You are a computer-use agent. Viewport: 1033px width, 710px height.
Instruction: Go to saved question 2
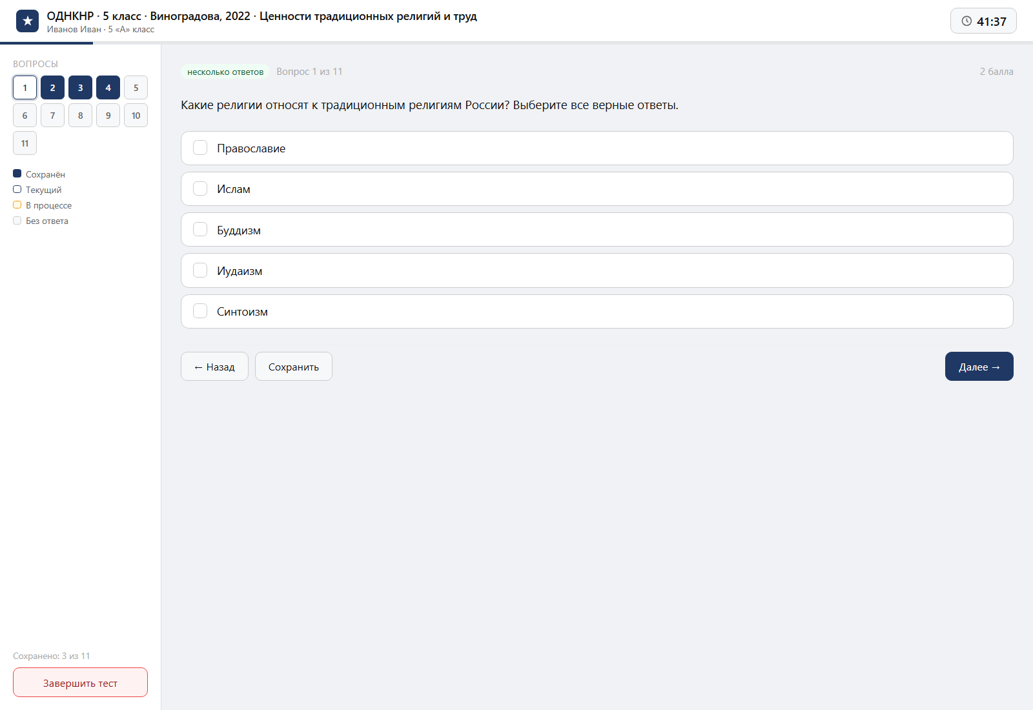(52, 88)
